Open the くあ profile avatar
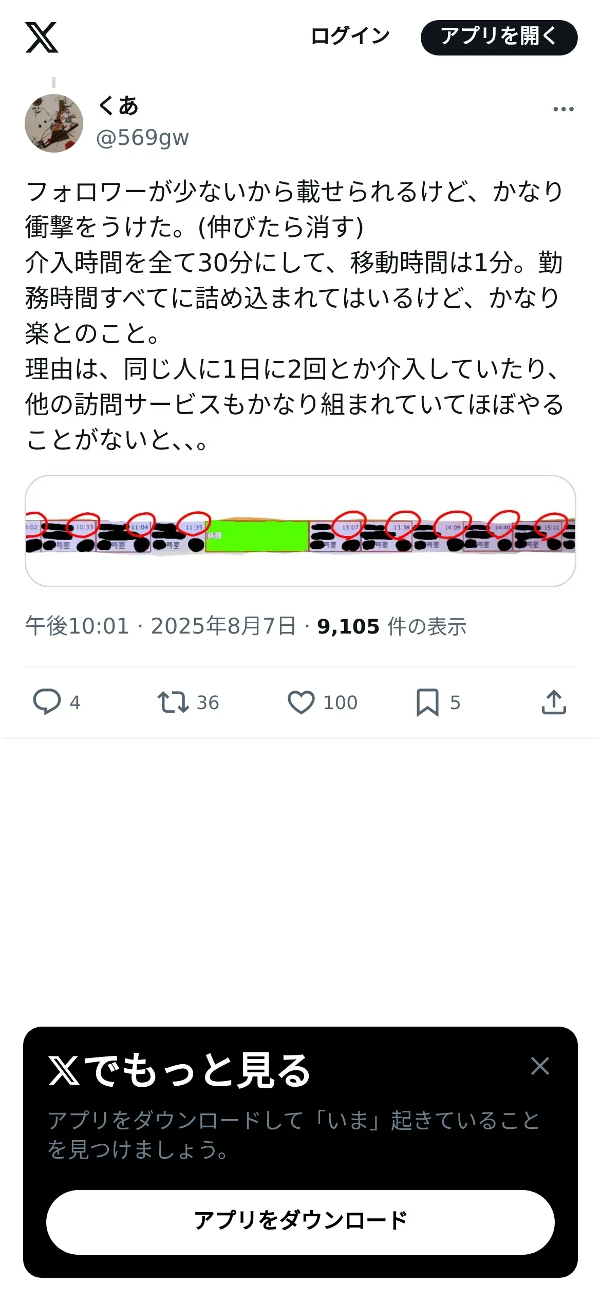The image size is (601, 1301). click(x=54, y=123)
